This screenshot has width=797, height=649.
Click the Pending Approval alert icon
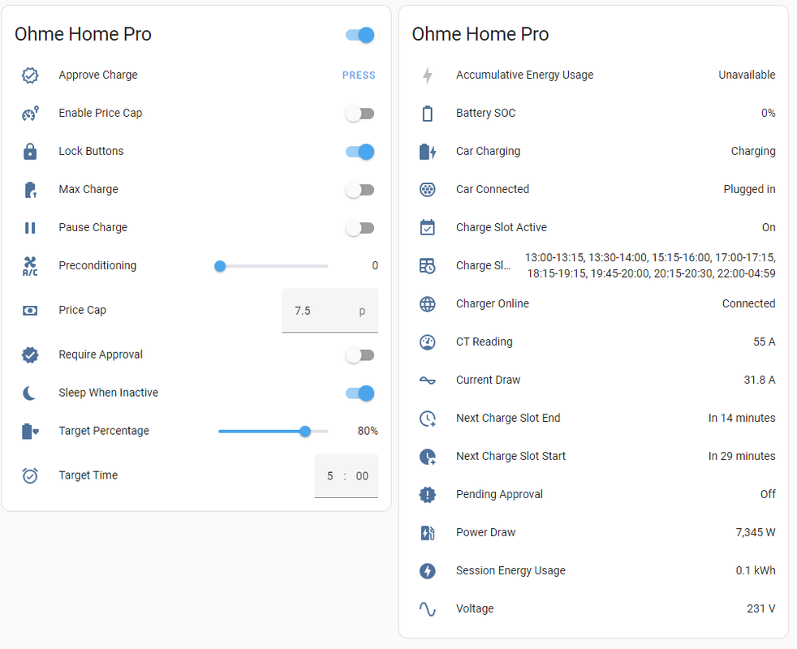(x=428, y=495)
